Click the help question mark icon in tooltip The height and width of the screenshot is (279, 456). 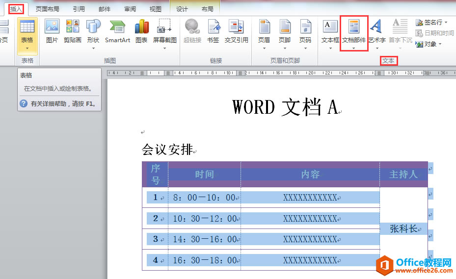click(24, 103)
